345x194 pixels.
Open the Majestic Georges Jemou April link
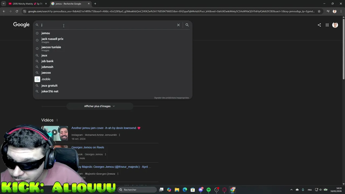click(x=115, y=167)
